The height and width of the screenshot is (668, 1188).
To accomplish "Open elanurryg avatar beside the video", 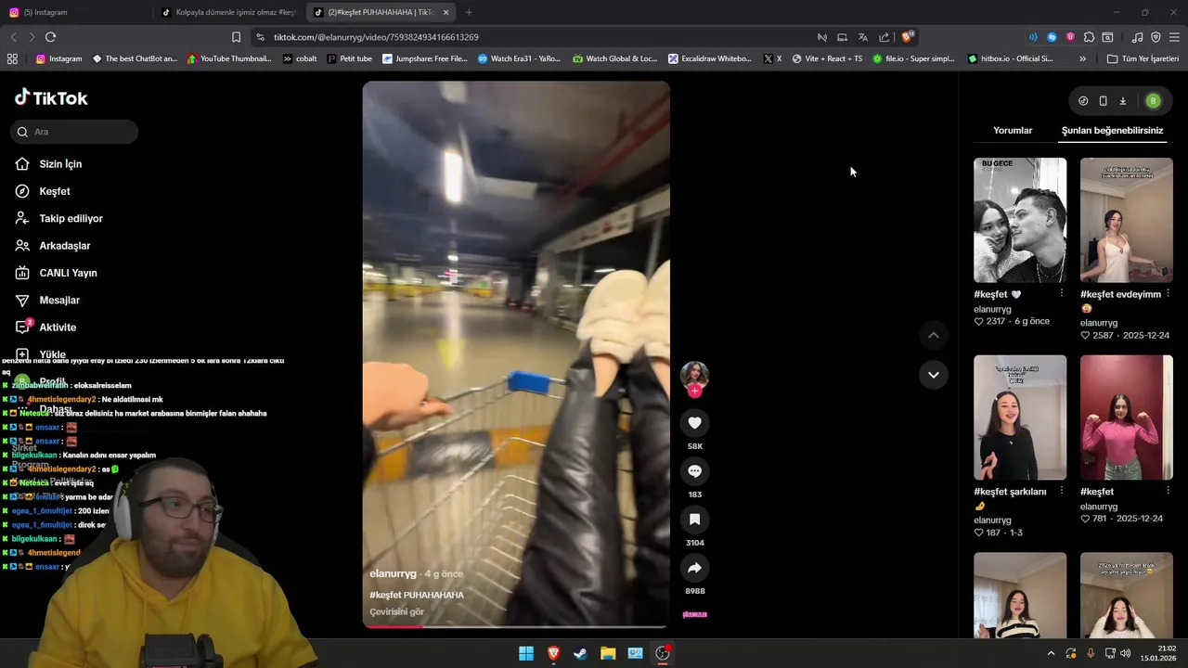I will (694, 376).
